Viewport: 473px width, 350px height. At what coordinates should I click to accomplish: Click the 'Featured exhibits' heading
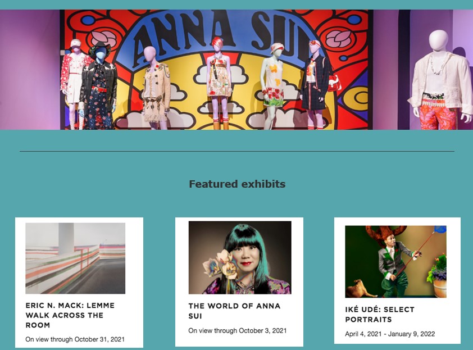(237, 184)
